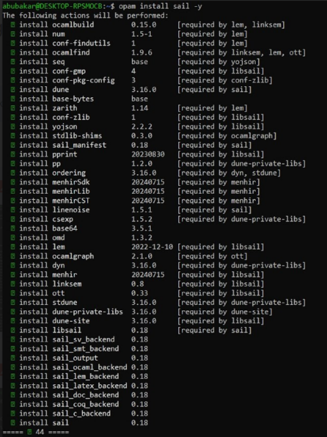Click the ocamlfind package name
Image resolution: width=327 pixels, height=437 pixels.
pyautogui.click(x=71, y=52)
